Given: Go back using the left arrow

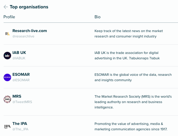Looking at the screenshot, I should (x=6, y=7).
